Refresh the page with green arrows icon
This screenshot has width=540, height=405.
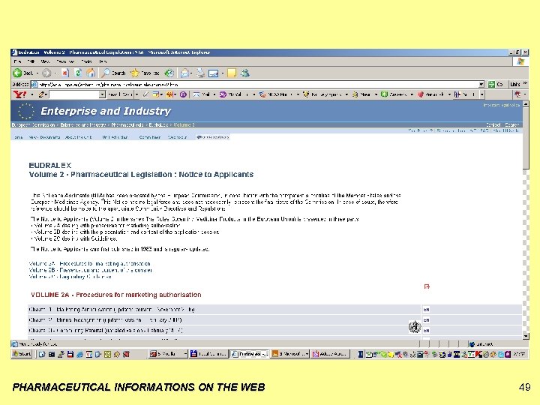[78, 73]
